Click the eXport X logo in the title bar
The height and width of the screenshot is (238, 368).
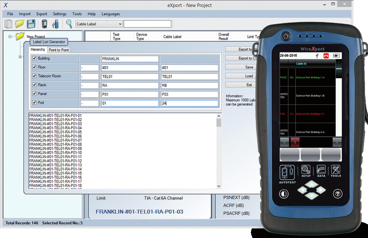(6, 5)
